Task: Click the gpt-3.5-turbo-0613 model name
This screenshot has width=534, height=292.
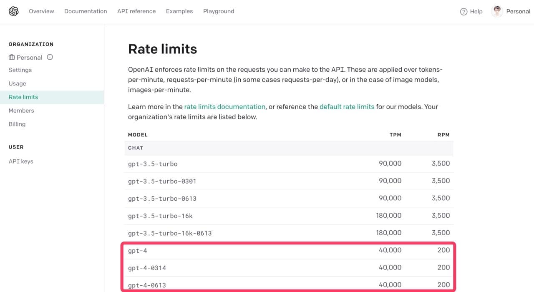Action: pos(162,199)
